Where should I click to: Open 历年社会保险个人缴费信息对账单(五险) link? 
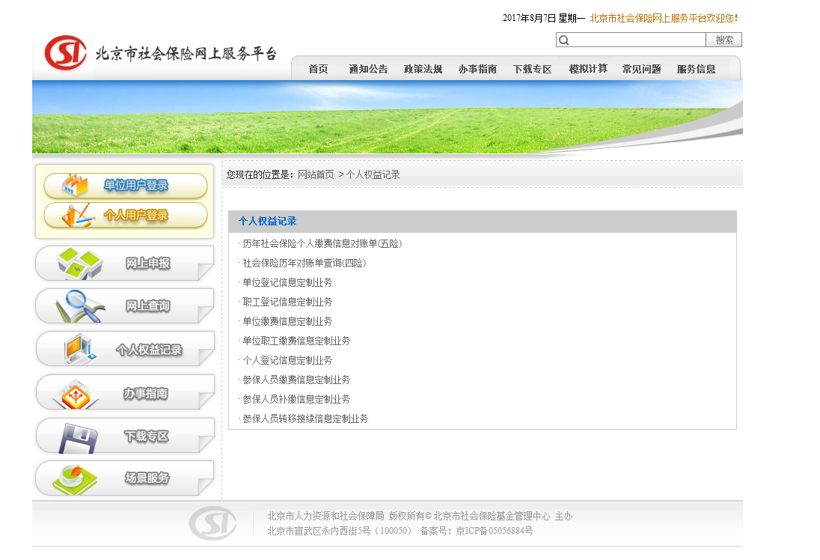click(x=322, y=243)
